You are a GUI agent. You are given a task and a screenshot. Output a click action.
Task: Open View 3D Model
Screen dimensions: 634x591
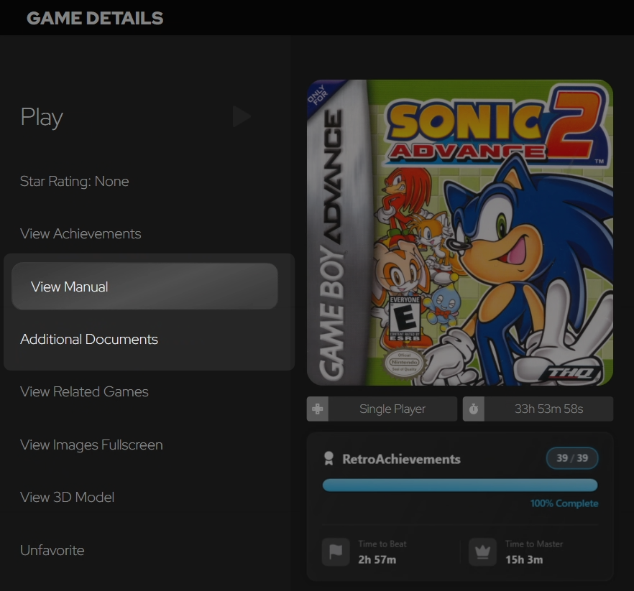pos(68,497)
